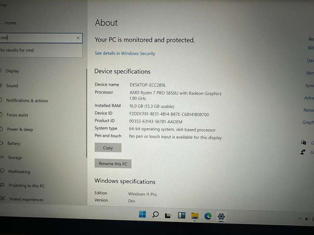This screenshot has width=314, height=235.
Task: Click the No results for cmd message
Action: click(x=17, y=50)
